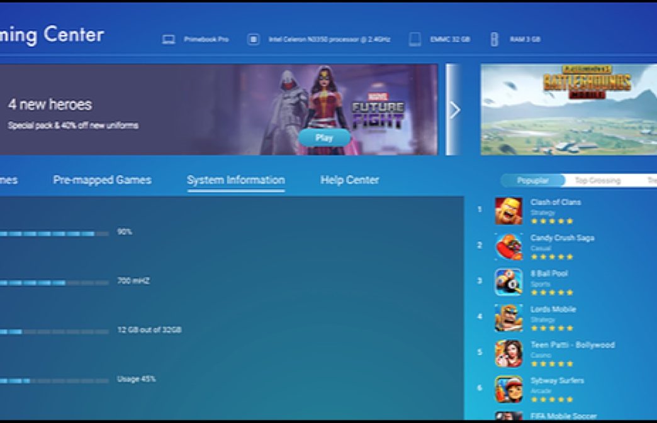Click the RAM 3 GB memory icon
Image resolution: width=657 pixels, height=423 pixels.
point(495,39)
